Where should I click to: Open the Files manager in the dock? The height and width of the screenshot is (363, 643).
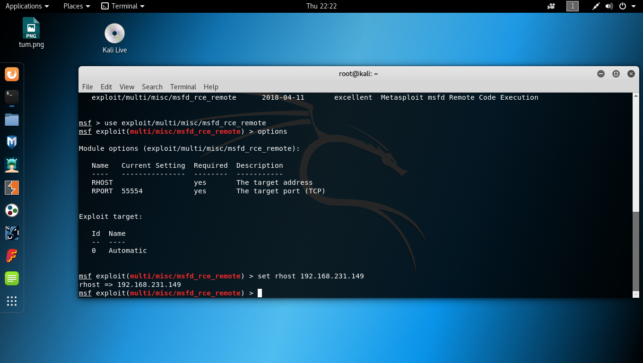pyautogui.click(x=12, y=120)
